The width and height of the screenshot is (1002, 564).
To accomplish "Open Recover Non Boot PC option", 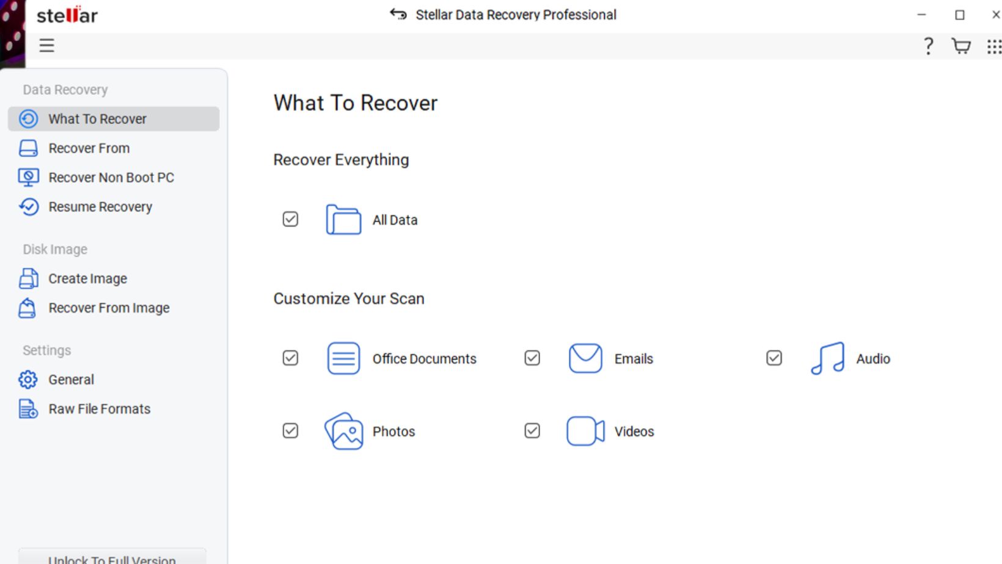I will (114, 178).
